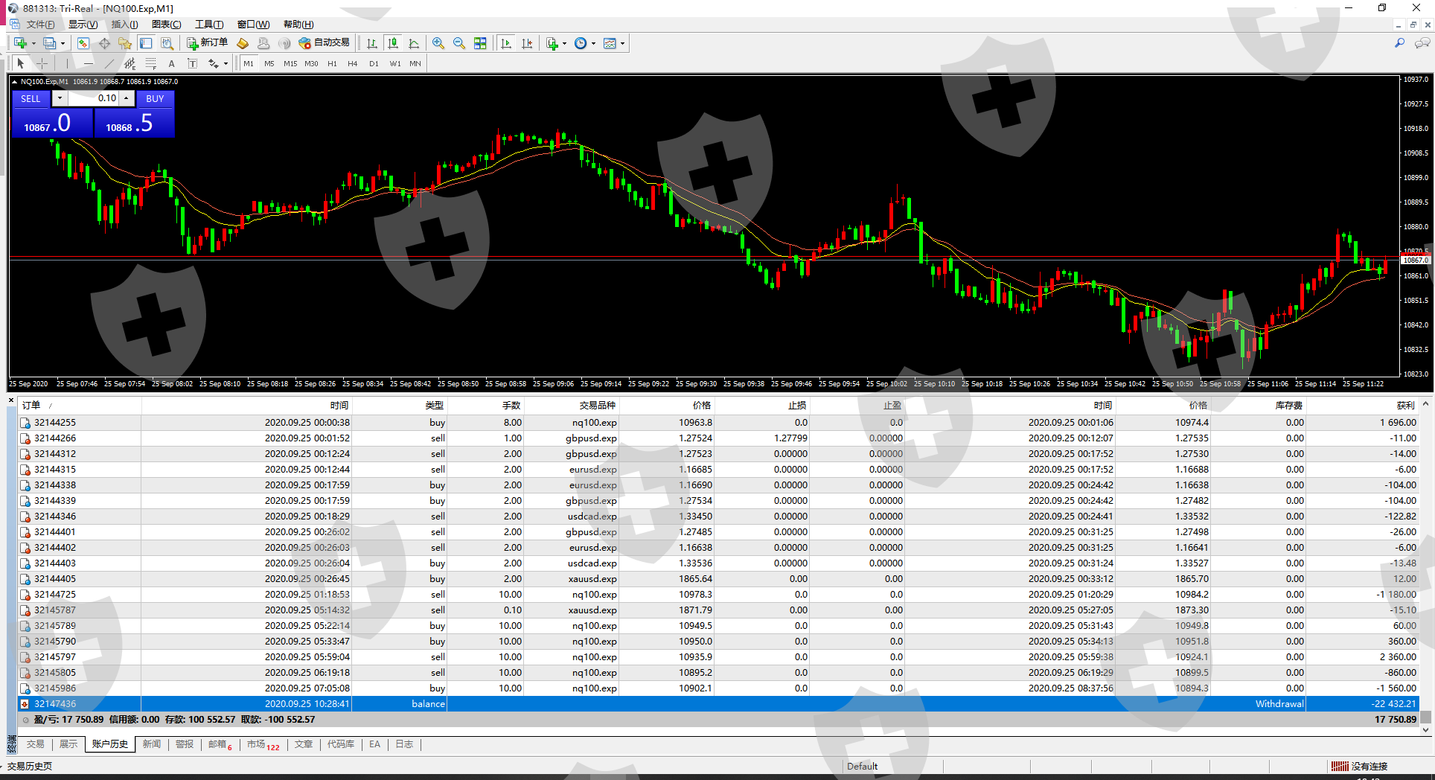This screenshot has height=780, width=1435.
Task: Click the zoom in magnifier icon
Action: pos(438,43)
